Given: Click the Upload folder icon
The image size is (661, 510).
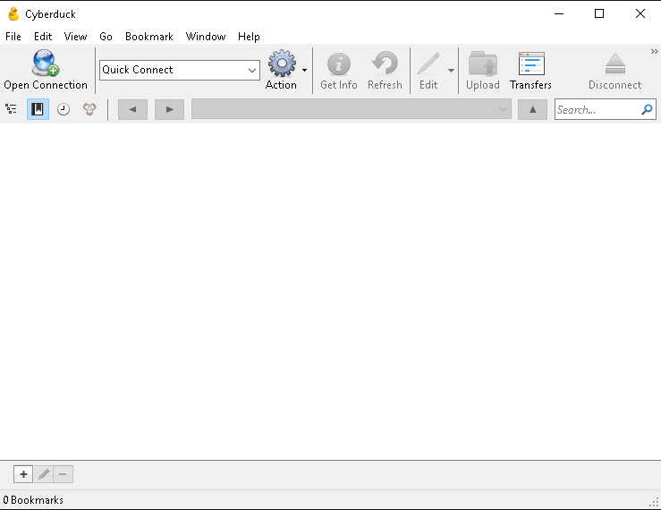Looking at the screenshot, I should [x=483, y=64].
